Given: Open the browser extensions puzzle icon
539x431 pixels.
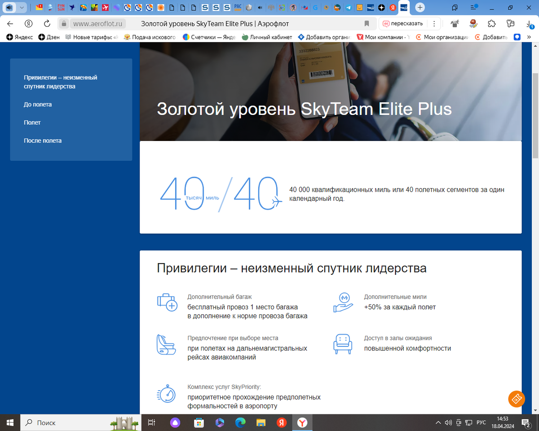Looking at the screenshot, I should (492, 24).
